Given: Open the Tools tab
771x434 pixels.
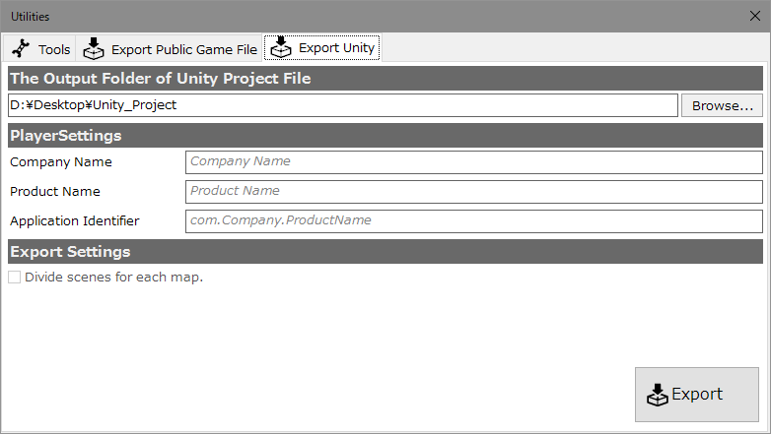Looking at the screenshot, I should [x=39, y=48].
